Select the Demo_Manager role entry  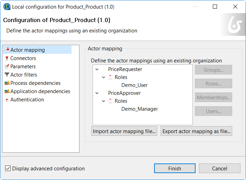point(139,109)
